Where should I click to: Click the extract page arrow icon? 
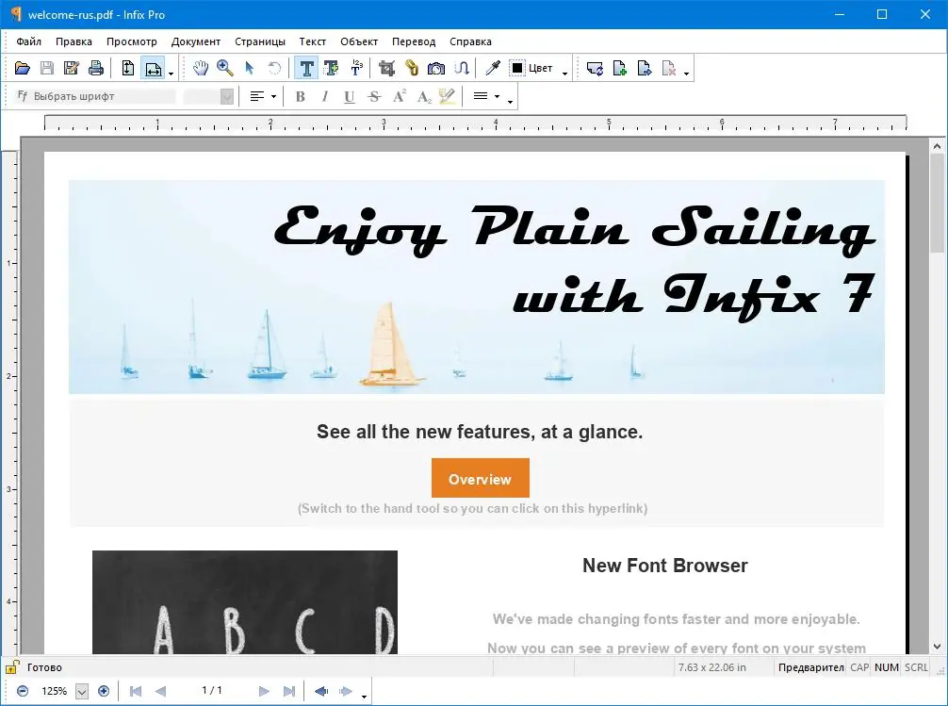tap(645, 69)
